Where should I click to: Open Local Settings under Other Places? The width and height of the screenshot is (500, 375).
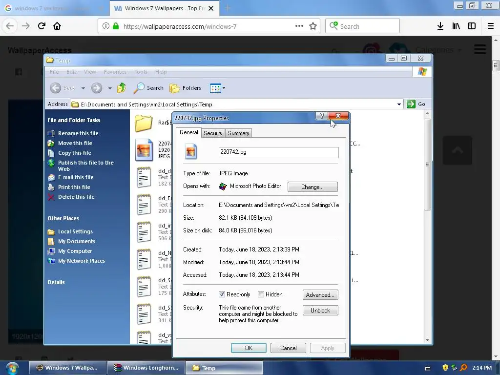[75, 231]
